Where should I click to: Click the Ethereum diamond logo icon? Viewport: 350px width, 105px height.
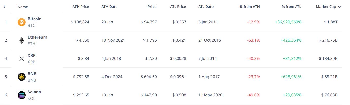coord(22,40)
